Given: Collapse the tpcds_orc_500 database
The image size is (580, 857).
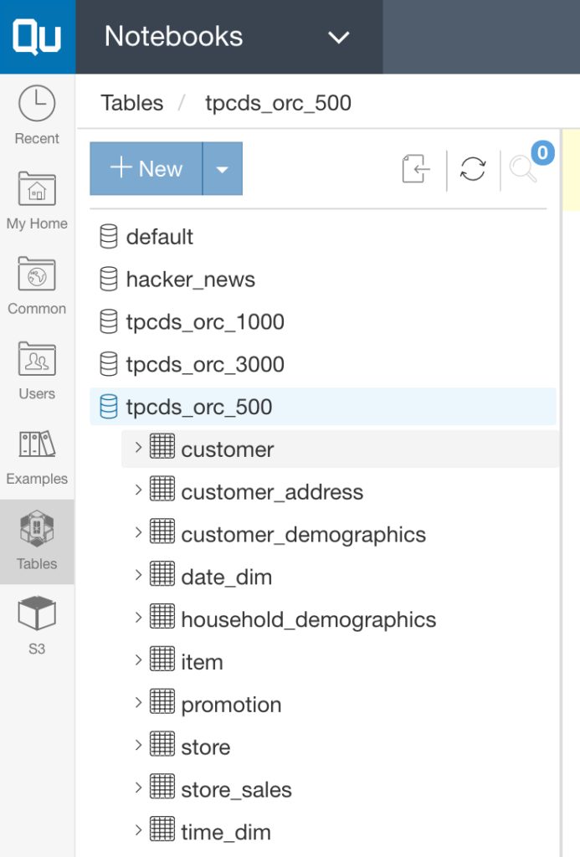Looking at the screenshot, I should click(x=322, y=407).
